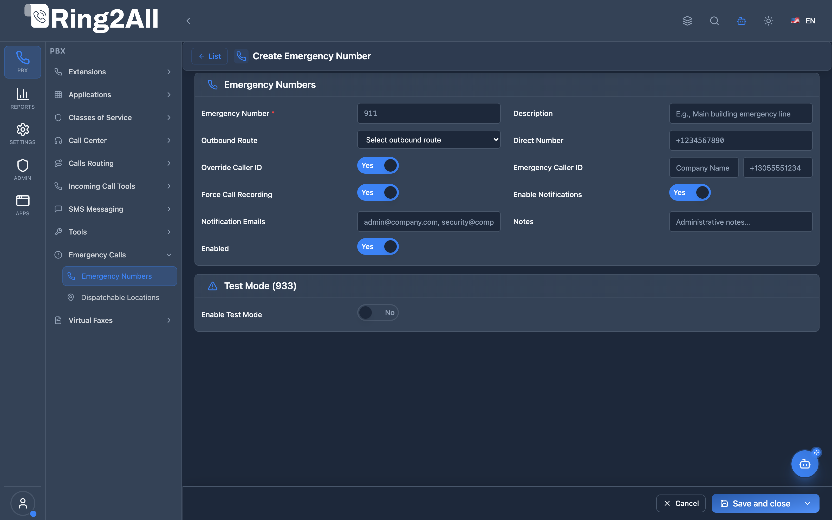Open the Virtual Faxes menu item
Screen dimensions: 832x520
coord(113,321)
